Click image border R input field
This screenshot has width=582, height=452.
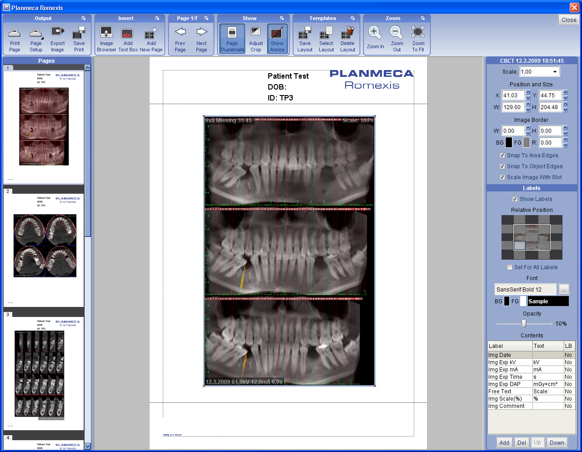coord(550,143)
